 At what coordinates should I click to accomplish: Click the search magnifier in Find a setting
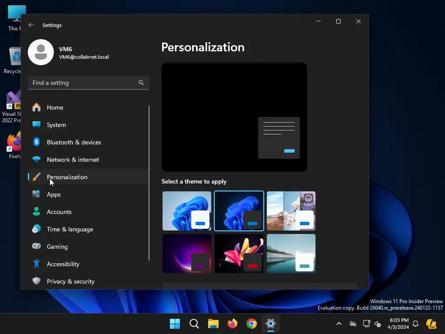click(x=141, y=83)
